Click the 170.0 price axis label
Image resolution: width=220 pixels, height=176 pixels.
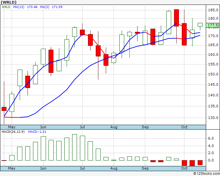coord(213,36)
